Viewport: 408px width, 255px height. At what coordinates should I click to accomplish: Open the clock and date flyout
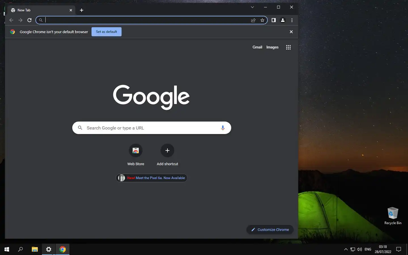(383, 249)
